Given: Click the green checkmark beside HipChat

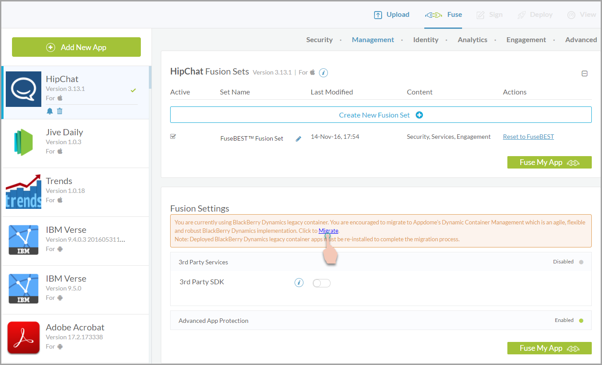Looking at the screenshot, I should tap(133, 90).
